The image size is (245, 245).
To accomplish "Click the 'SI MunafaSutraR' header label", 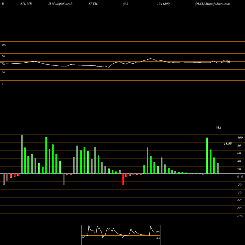I will (x=60, y=4).
